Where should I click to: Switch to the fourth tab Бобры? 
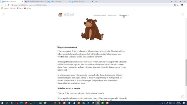[82, 2]
